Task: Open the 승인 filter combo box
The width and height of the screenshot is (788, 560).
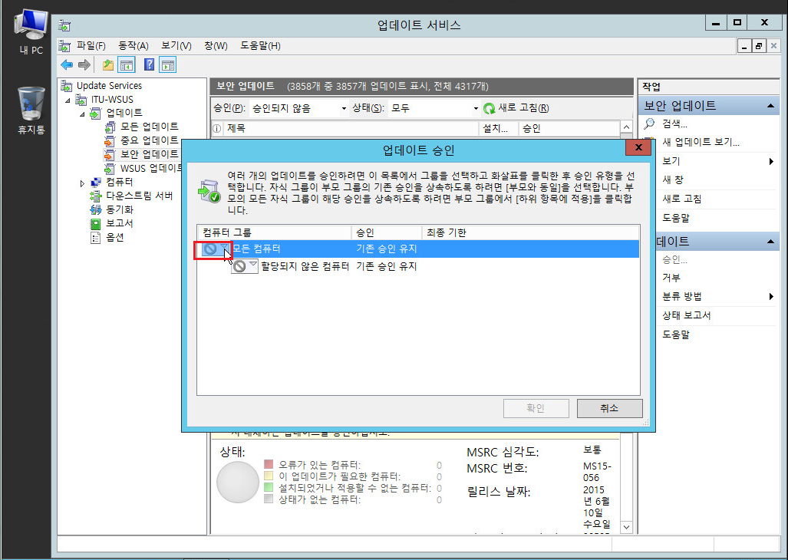Action: 299,109
